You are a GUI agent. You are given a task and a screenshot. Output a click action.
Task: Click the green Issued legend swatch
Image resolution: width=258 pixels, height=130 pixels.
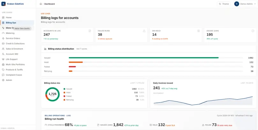pyautogui.click(x=64, y=89)
